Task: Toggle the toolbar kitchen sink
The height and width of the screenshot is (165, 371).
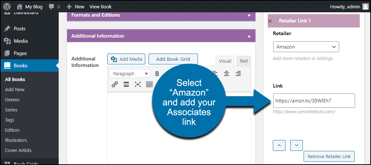Action: (x=149, y=84)
